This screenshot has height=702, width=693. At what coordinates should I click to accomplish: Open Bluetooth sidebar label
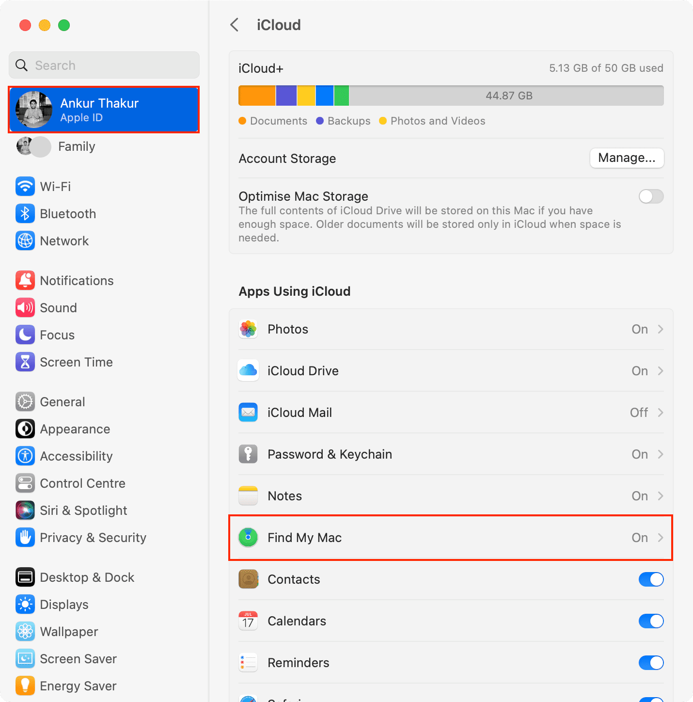(x=68, y=214)
